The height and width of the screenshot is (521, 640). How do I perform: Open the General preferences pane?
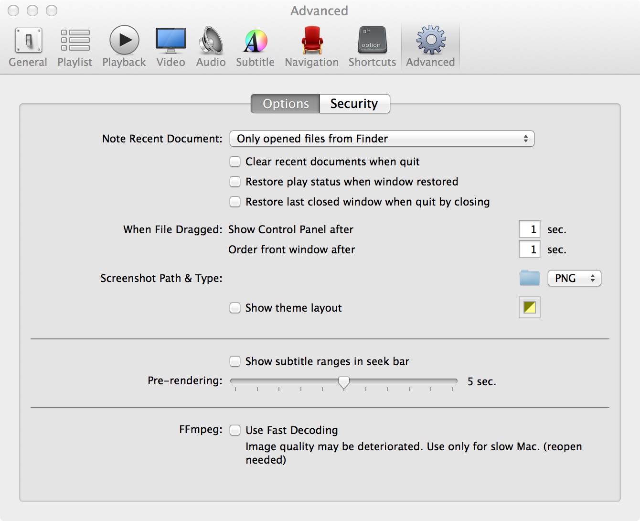coord(28,47)
